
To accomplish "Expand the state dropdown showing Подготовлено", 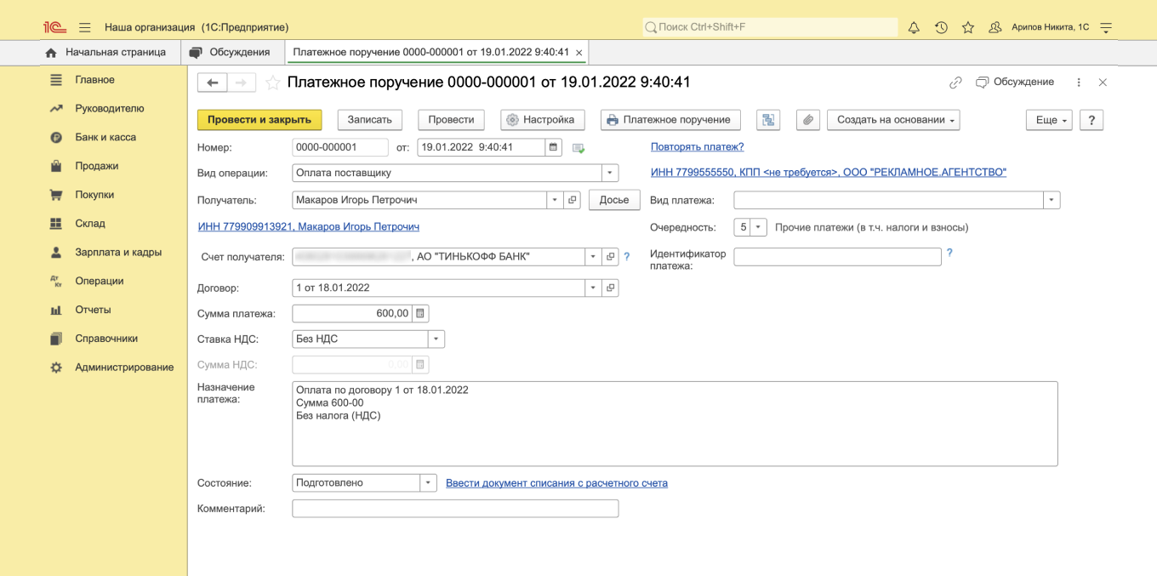I will click(428, 483).
